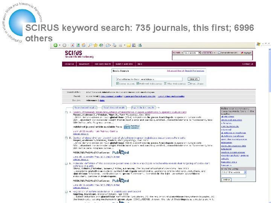Screen dimensions: 271x203
Task: Click the red Stop loading icon
Action: tap(72, 45)
